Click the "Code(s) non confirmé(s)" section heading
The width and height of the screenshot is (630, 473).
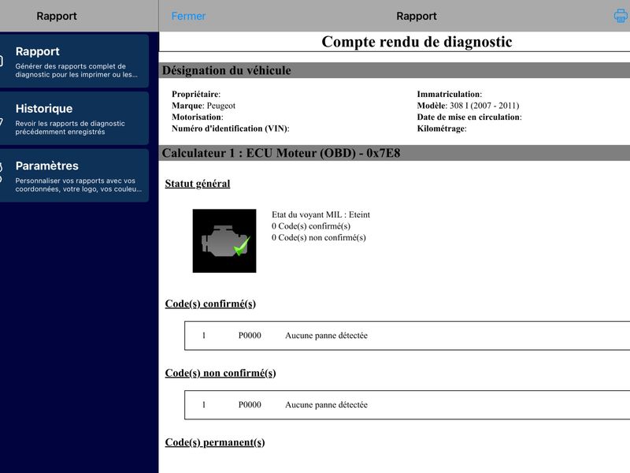click(220, 373)
